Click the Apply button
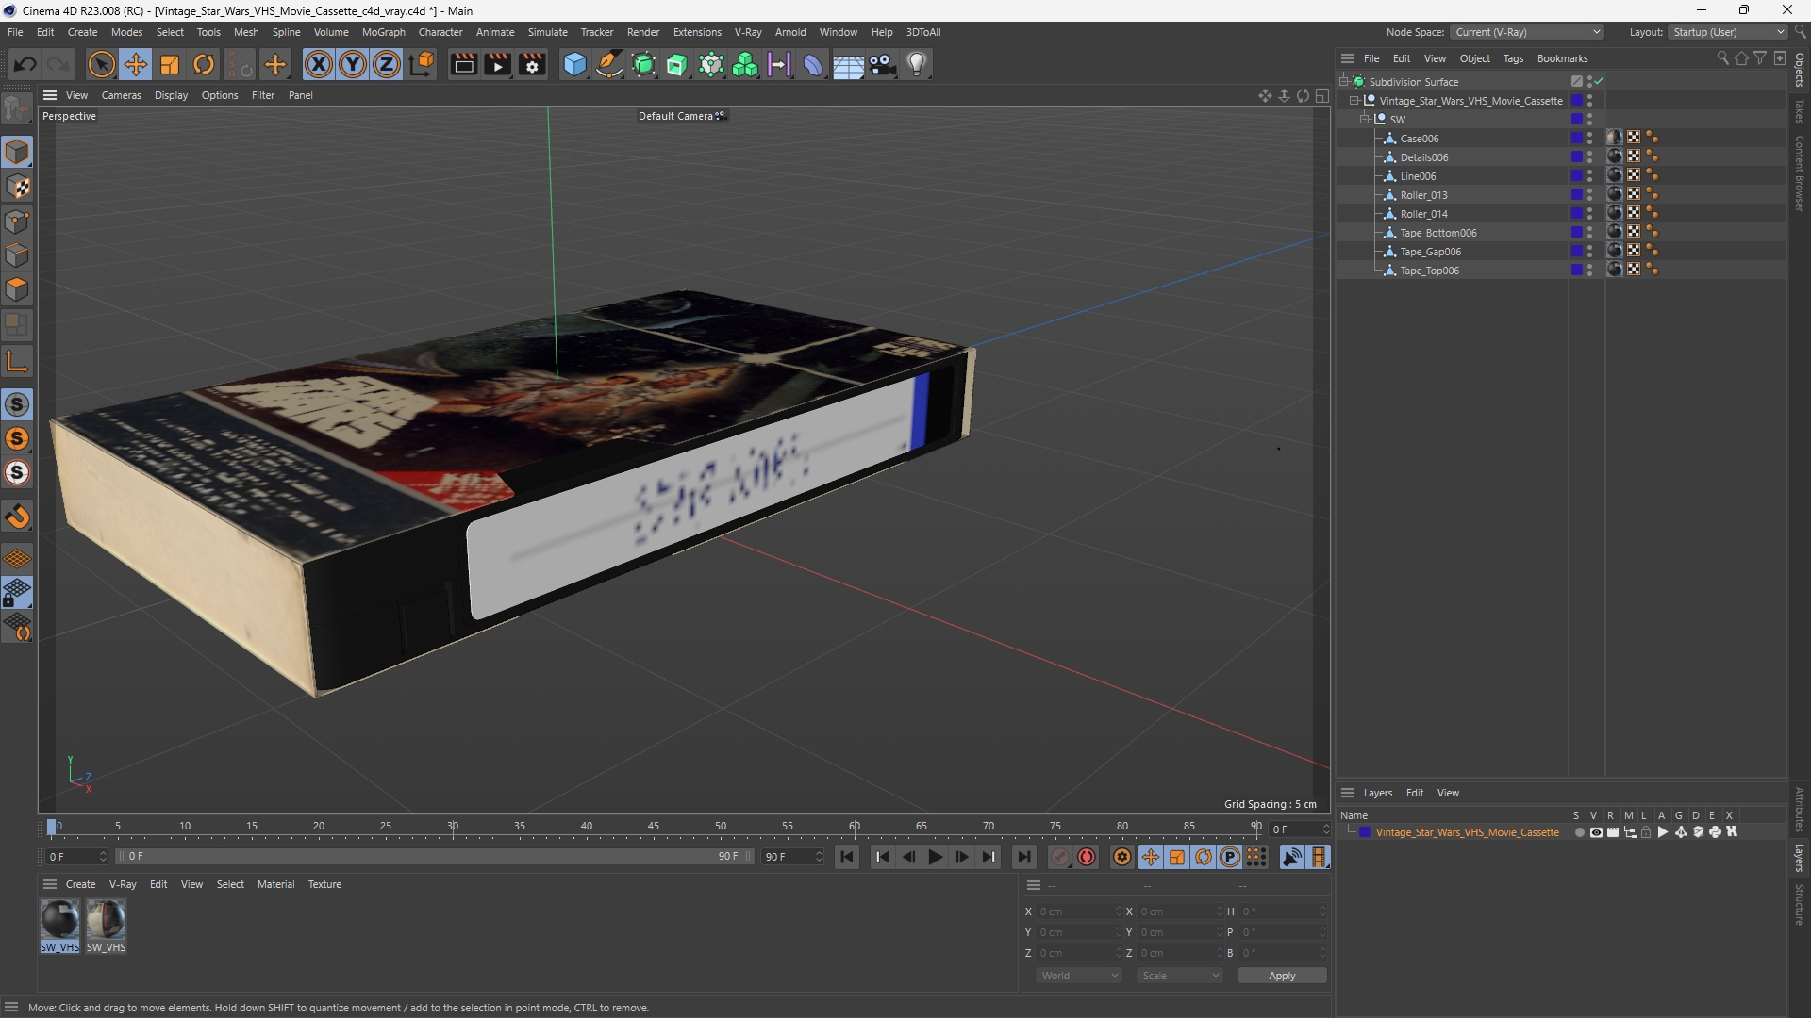Screen dimensions: 1811x1018 [1282, 976]
